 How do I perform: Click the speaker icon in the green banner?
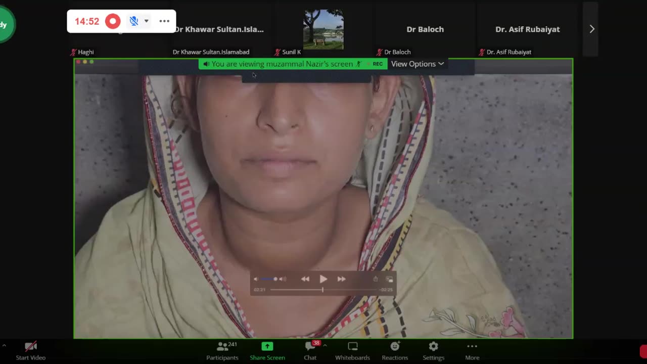click(x=206, y=64)
